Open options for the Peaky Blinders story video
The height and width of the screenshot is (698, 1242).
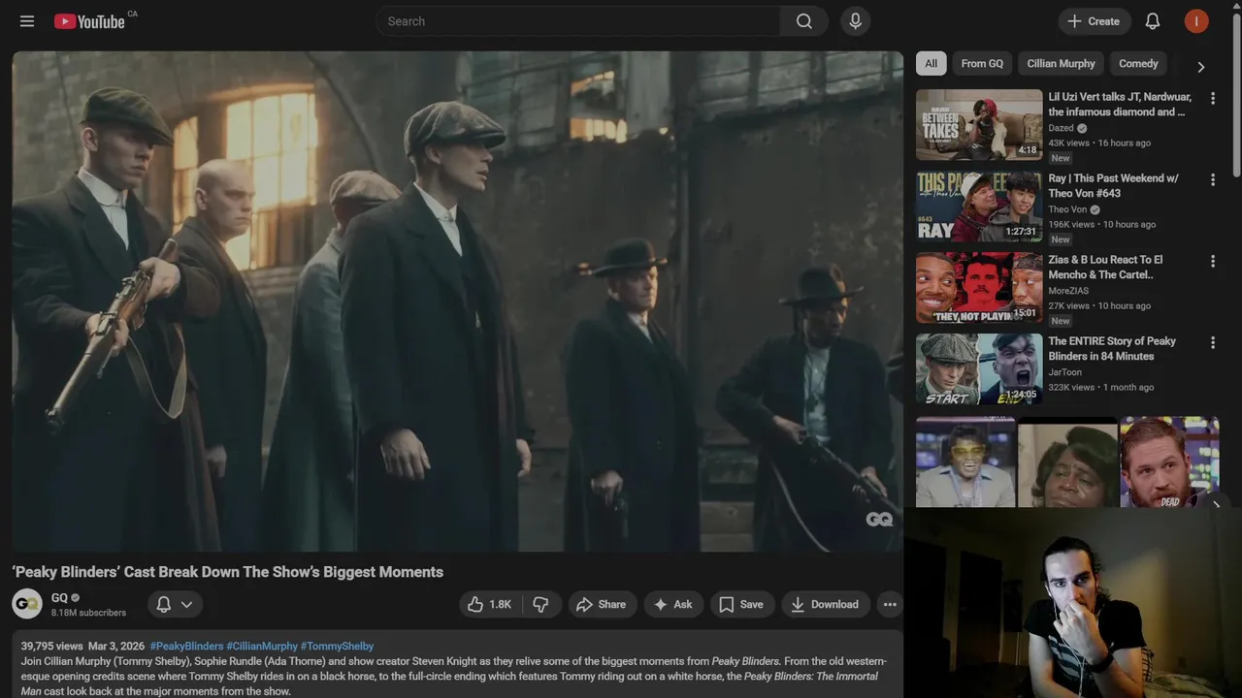[1212, 342]
